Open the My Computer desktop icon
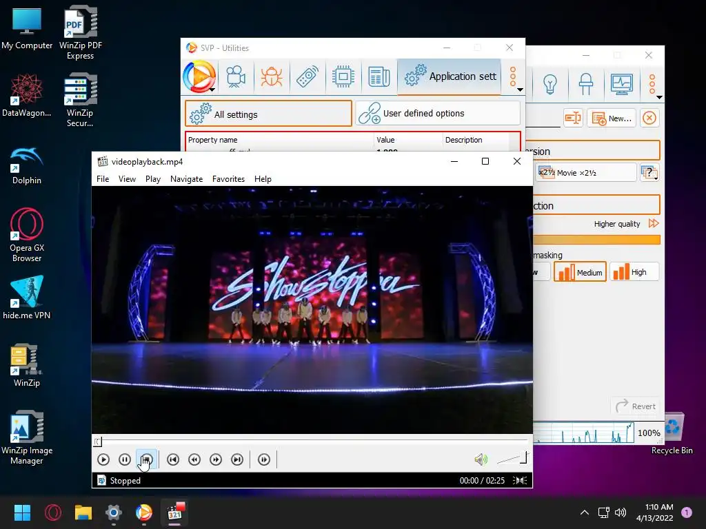The width and height of the screenshot is (706, 529). click(27, 28)
